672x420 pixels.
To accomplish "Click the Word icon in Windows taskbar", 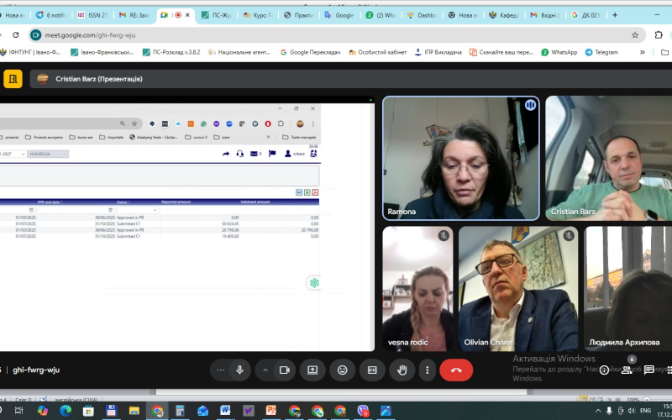I will (225, 410).
